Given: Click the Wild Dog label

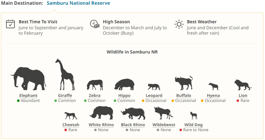Looking at the screenshot, I should (194, 125).
